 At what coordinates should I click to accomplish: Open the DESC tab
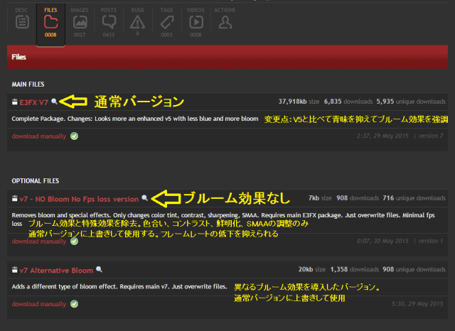pos(22,18)
